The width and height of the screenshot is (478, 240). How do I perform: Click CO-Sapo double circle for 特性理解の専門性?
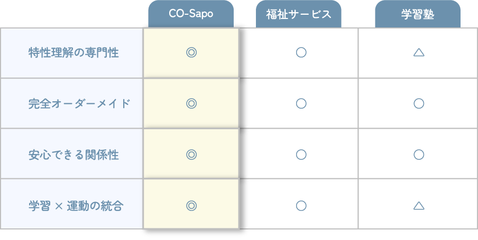click(191, 53)
